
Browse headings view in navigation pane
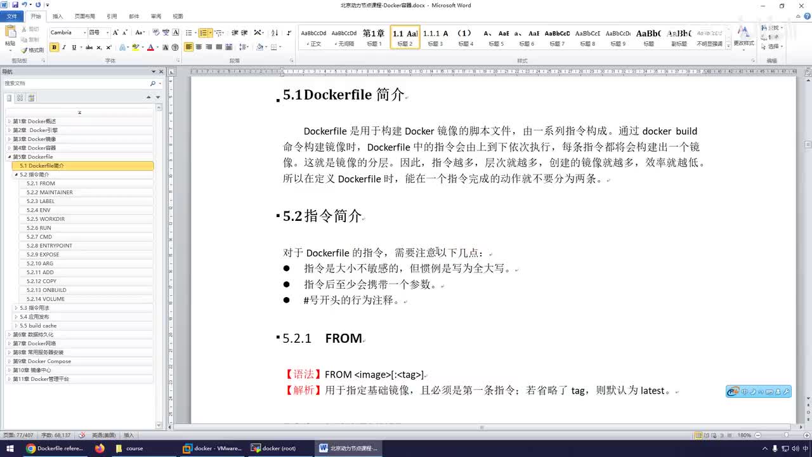pyautogui.click(x=10, y=98)
